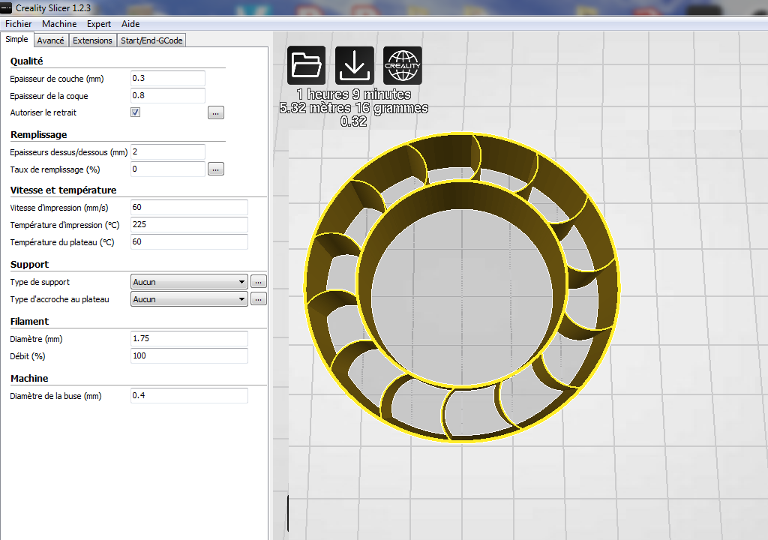Load a model using the folder icon
This screenshot has width=768, height=540.
pyautogui.click(x=306, y=64)
